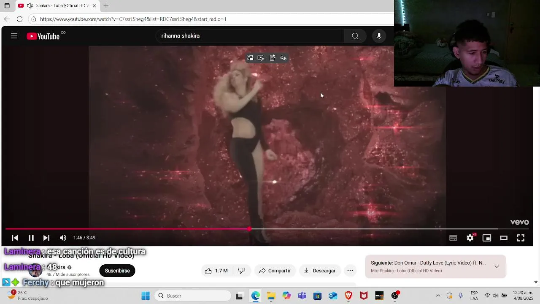Click the tab audio speaker indicator
Viewport: 540px width, 304px height.
[x=30, y=5]
